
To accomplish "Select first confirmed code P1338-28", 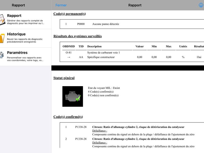I will point(81,127).
